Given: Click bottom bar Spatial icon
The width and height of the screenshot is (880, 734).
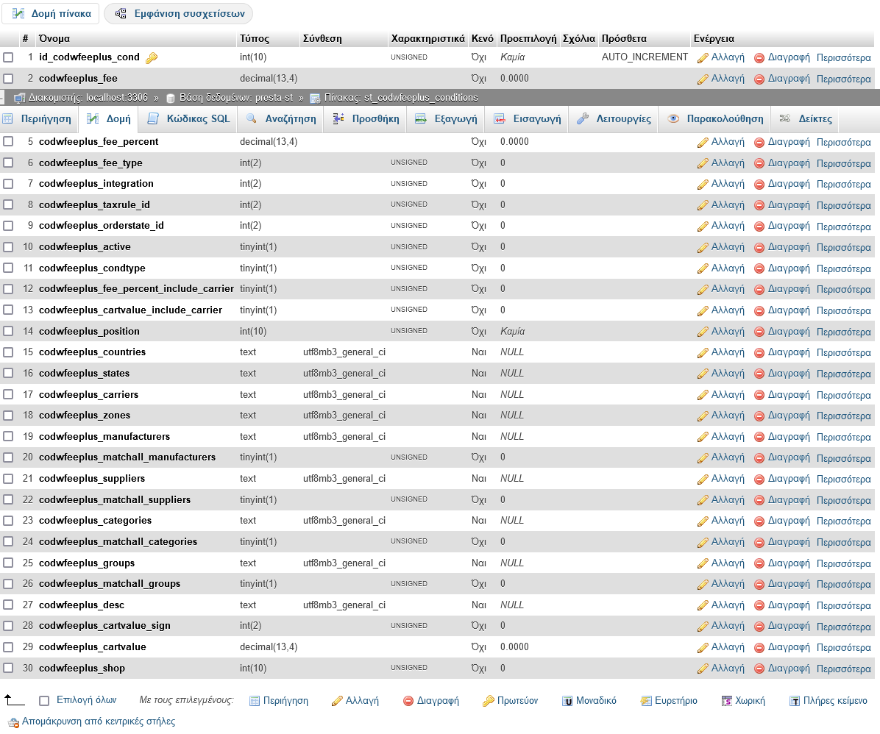Looking at the screenshot, I should (727, 701).
